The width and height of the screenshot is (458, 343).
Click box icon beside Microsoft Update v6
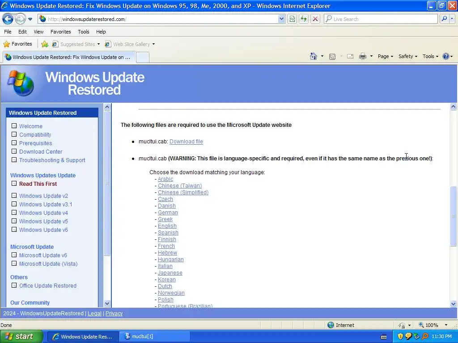click(x=14, y=255)
